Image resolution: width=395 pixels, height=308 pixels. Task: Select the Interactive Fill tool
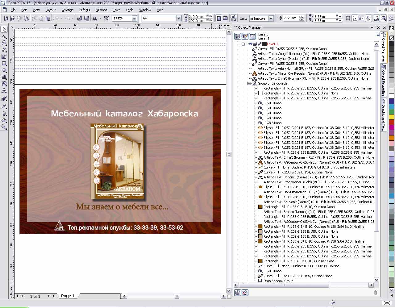(x=4, y=127)
